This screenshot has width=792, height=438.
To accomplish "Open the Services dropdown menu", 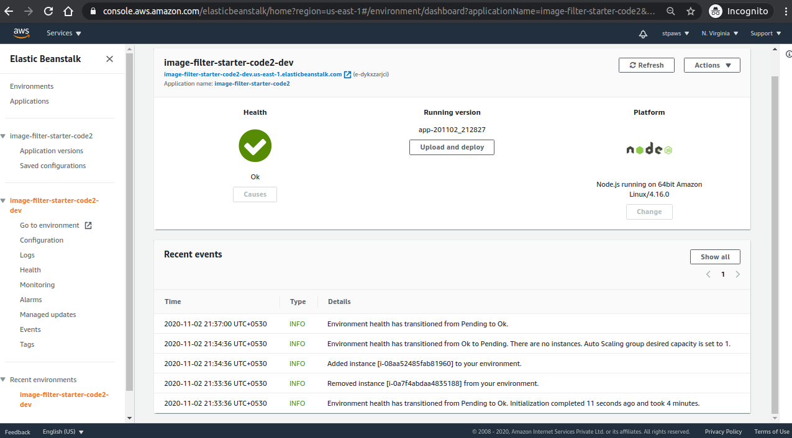I will 64,34.
